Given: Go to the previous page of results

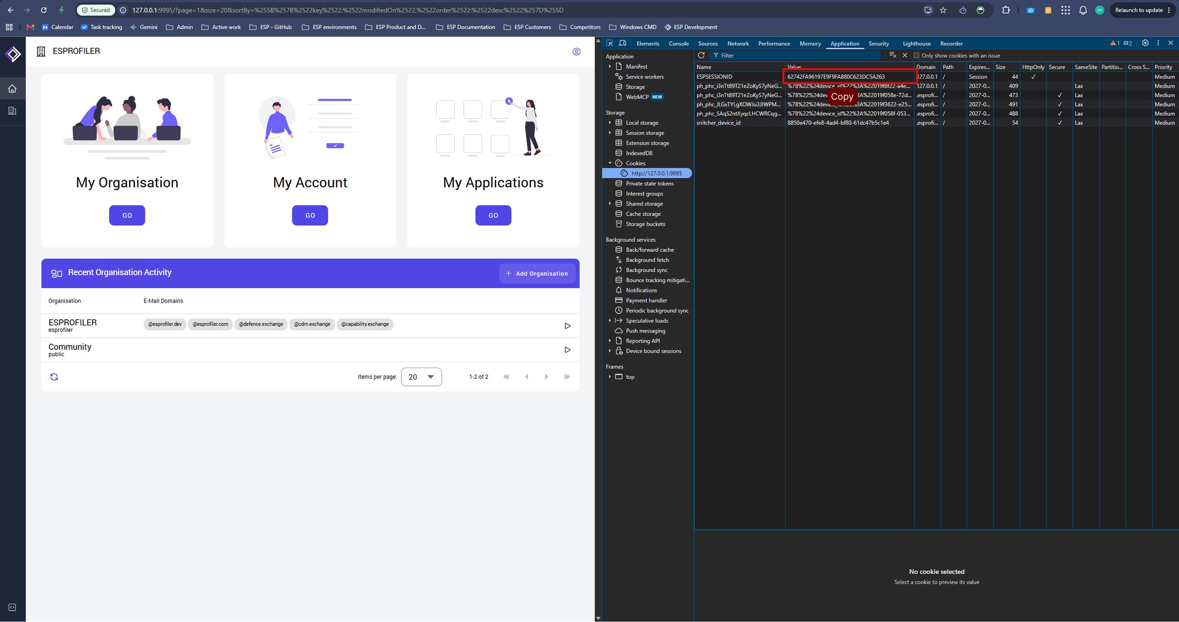Looking at the screenshot, I should (x=527, y=377).
